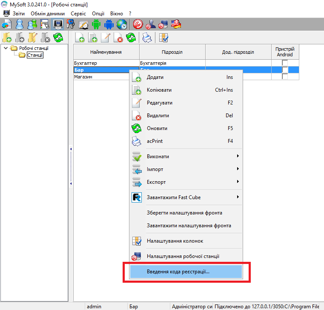The image size is (324, 310).
Task: Select the Робочі станції tree root
Action: point(34,48)
